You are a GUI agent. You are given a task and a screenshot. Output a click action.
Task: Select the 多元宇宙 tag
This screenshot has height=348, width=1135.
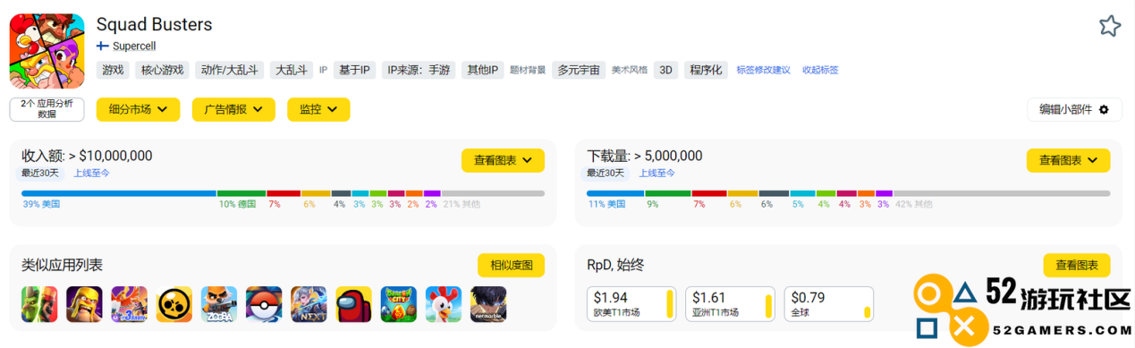click(x=579, y=70)
